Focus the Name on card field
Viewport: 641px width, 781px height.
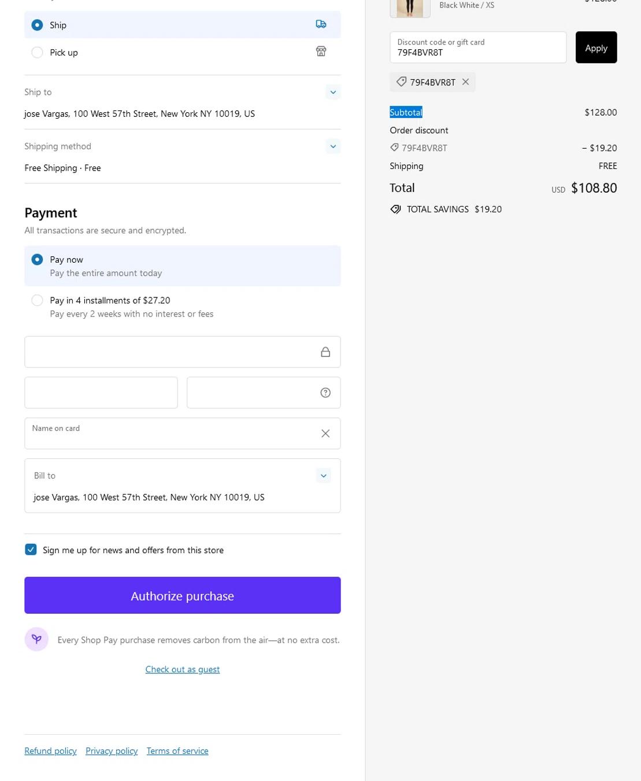click(x=183, y=433)
